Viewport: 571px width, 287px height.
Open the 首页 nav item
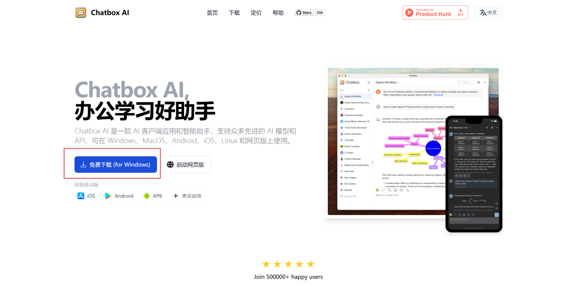pyautogui.click(x=213, y=13)
